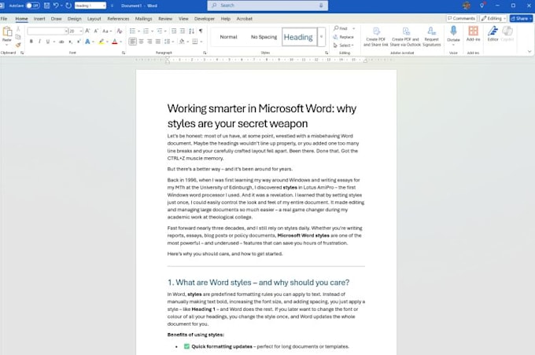The height and width of the screenshot is (355, 535).
Task: Open the font color dropdown arrow
Action: tap(121, 42)
